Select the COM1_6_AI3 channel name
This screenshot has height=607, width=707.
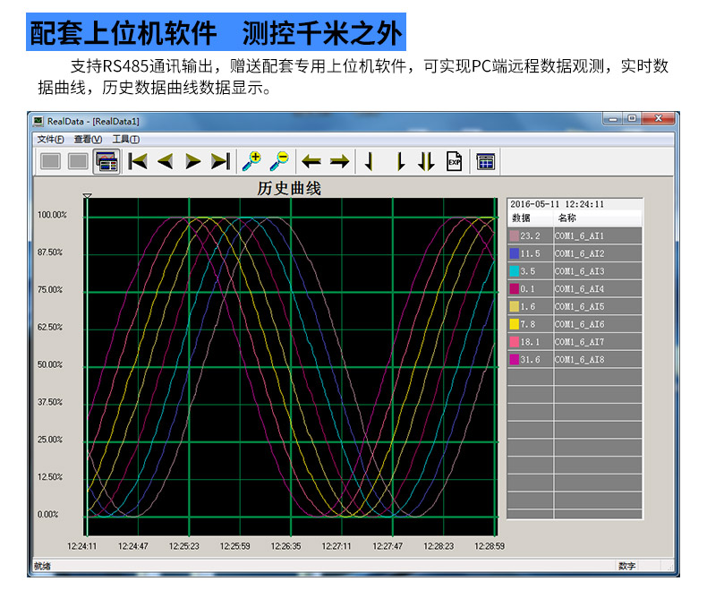click(x=579, y=271)
